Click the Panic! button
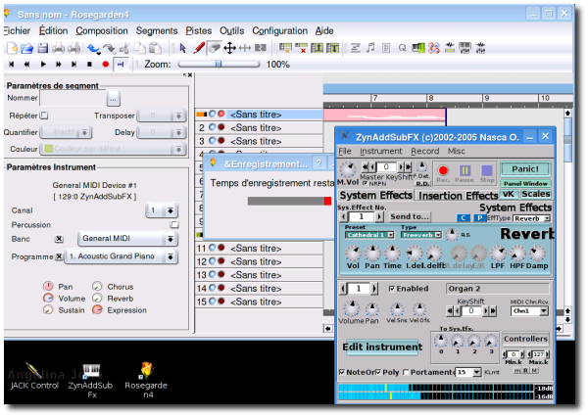Image resolution: width=588 pixels, height=417 pixels. click(525, 169)
